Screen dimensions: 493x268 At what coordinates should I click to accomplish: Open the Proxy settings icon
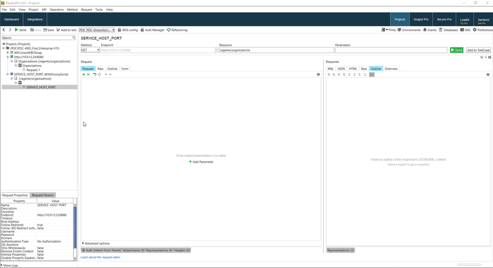pos(383,30)
